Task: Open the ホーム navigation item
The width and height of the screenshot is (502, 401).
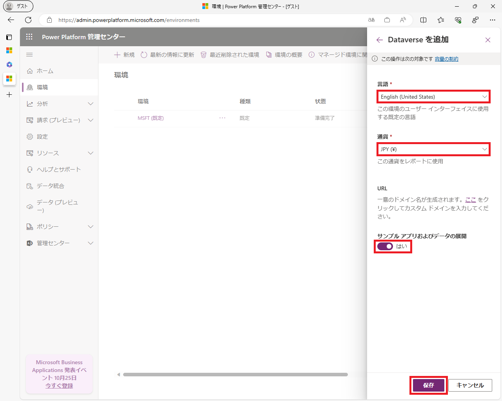Action: tap(59, 71)
